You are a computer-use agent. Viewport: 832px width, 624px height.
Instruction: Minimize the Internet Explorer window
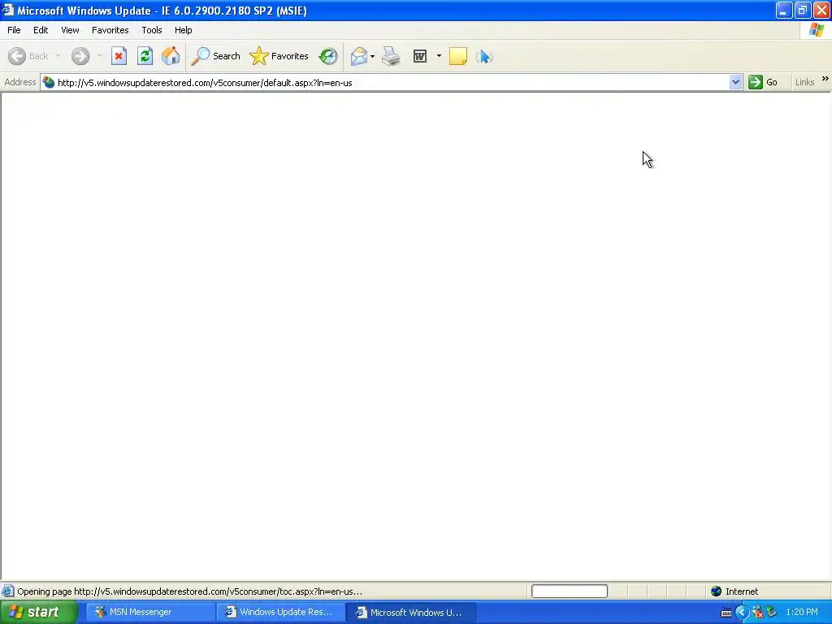click(784, 10)
